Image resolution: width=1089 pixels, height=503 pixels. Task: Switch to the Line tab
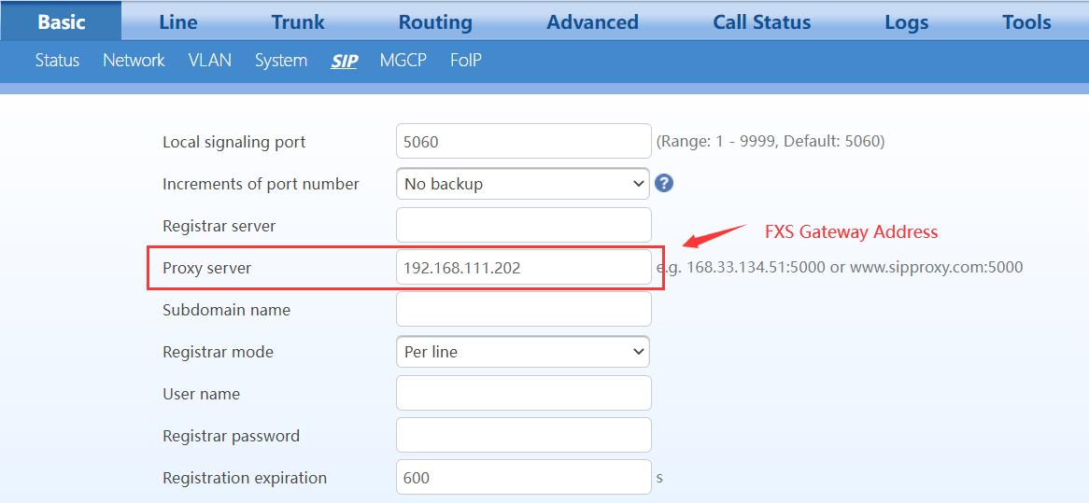[177, 21]
